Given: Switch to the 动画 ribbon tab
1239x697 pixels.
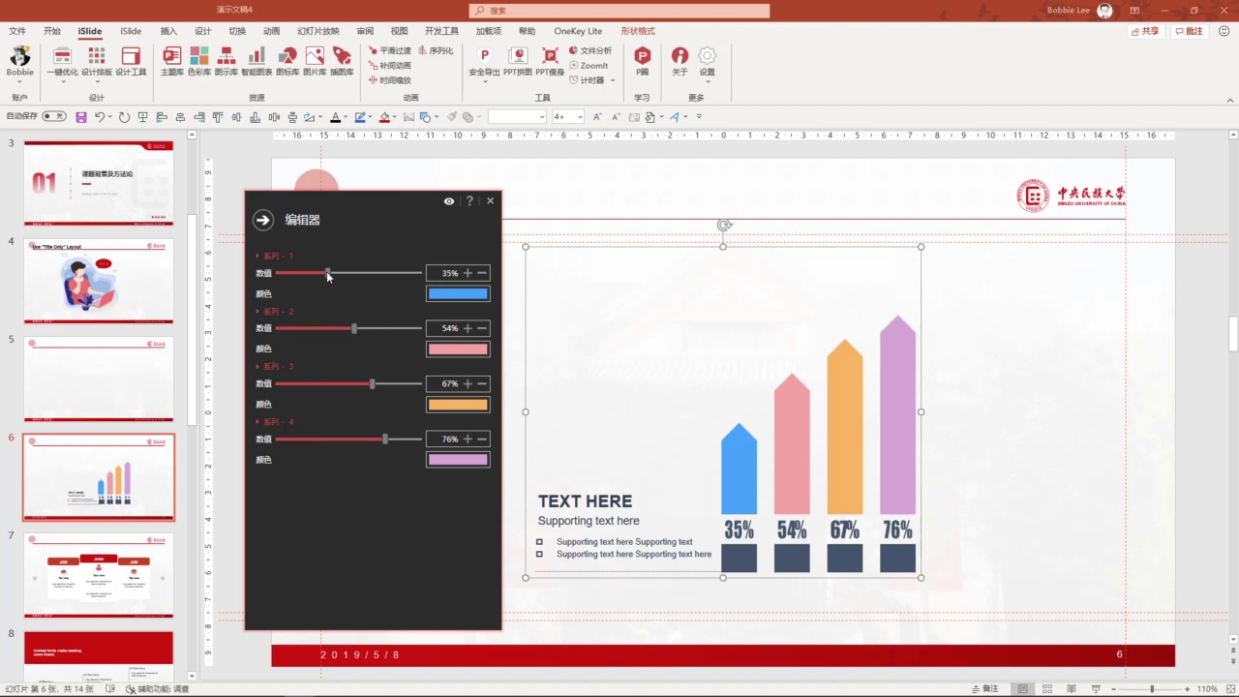Looking at the screenshot, I should (x=272, y=31).
